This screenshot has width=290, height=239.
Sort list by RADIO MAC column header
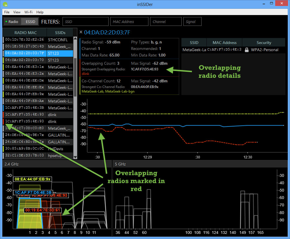(x=26, y=33)
